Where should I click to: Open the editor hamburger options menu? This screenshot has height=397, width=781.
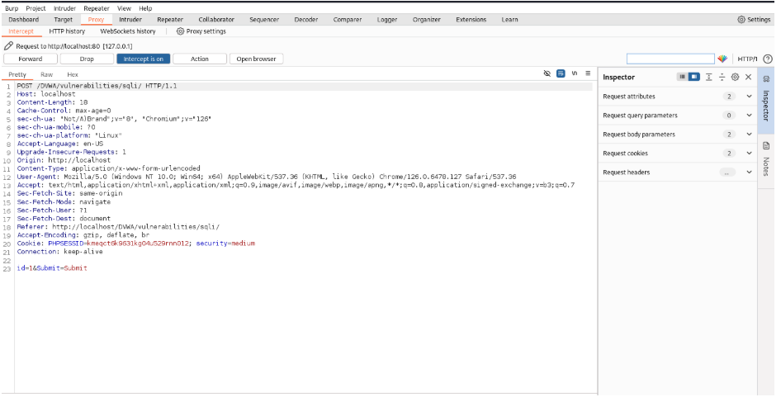(x=587, y=73)
